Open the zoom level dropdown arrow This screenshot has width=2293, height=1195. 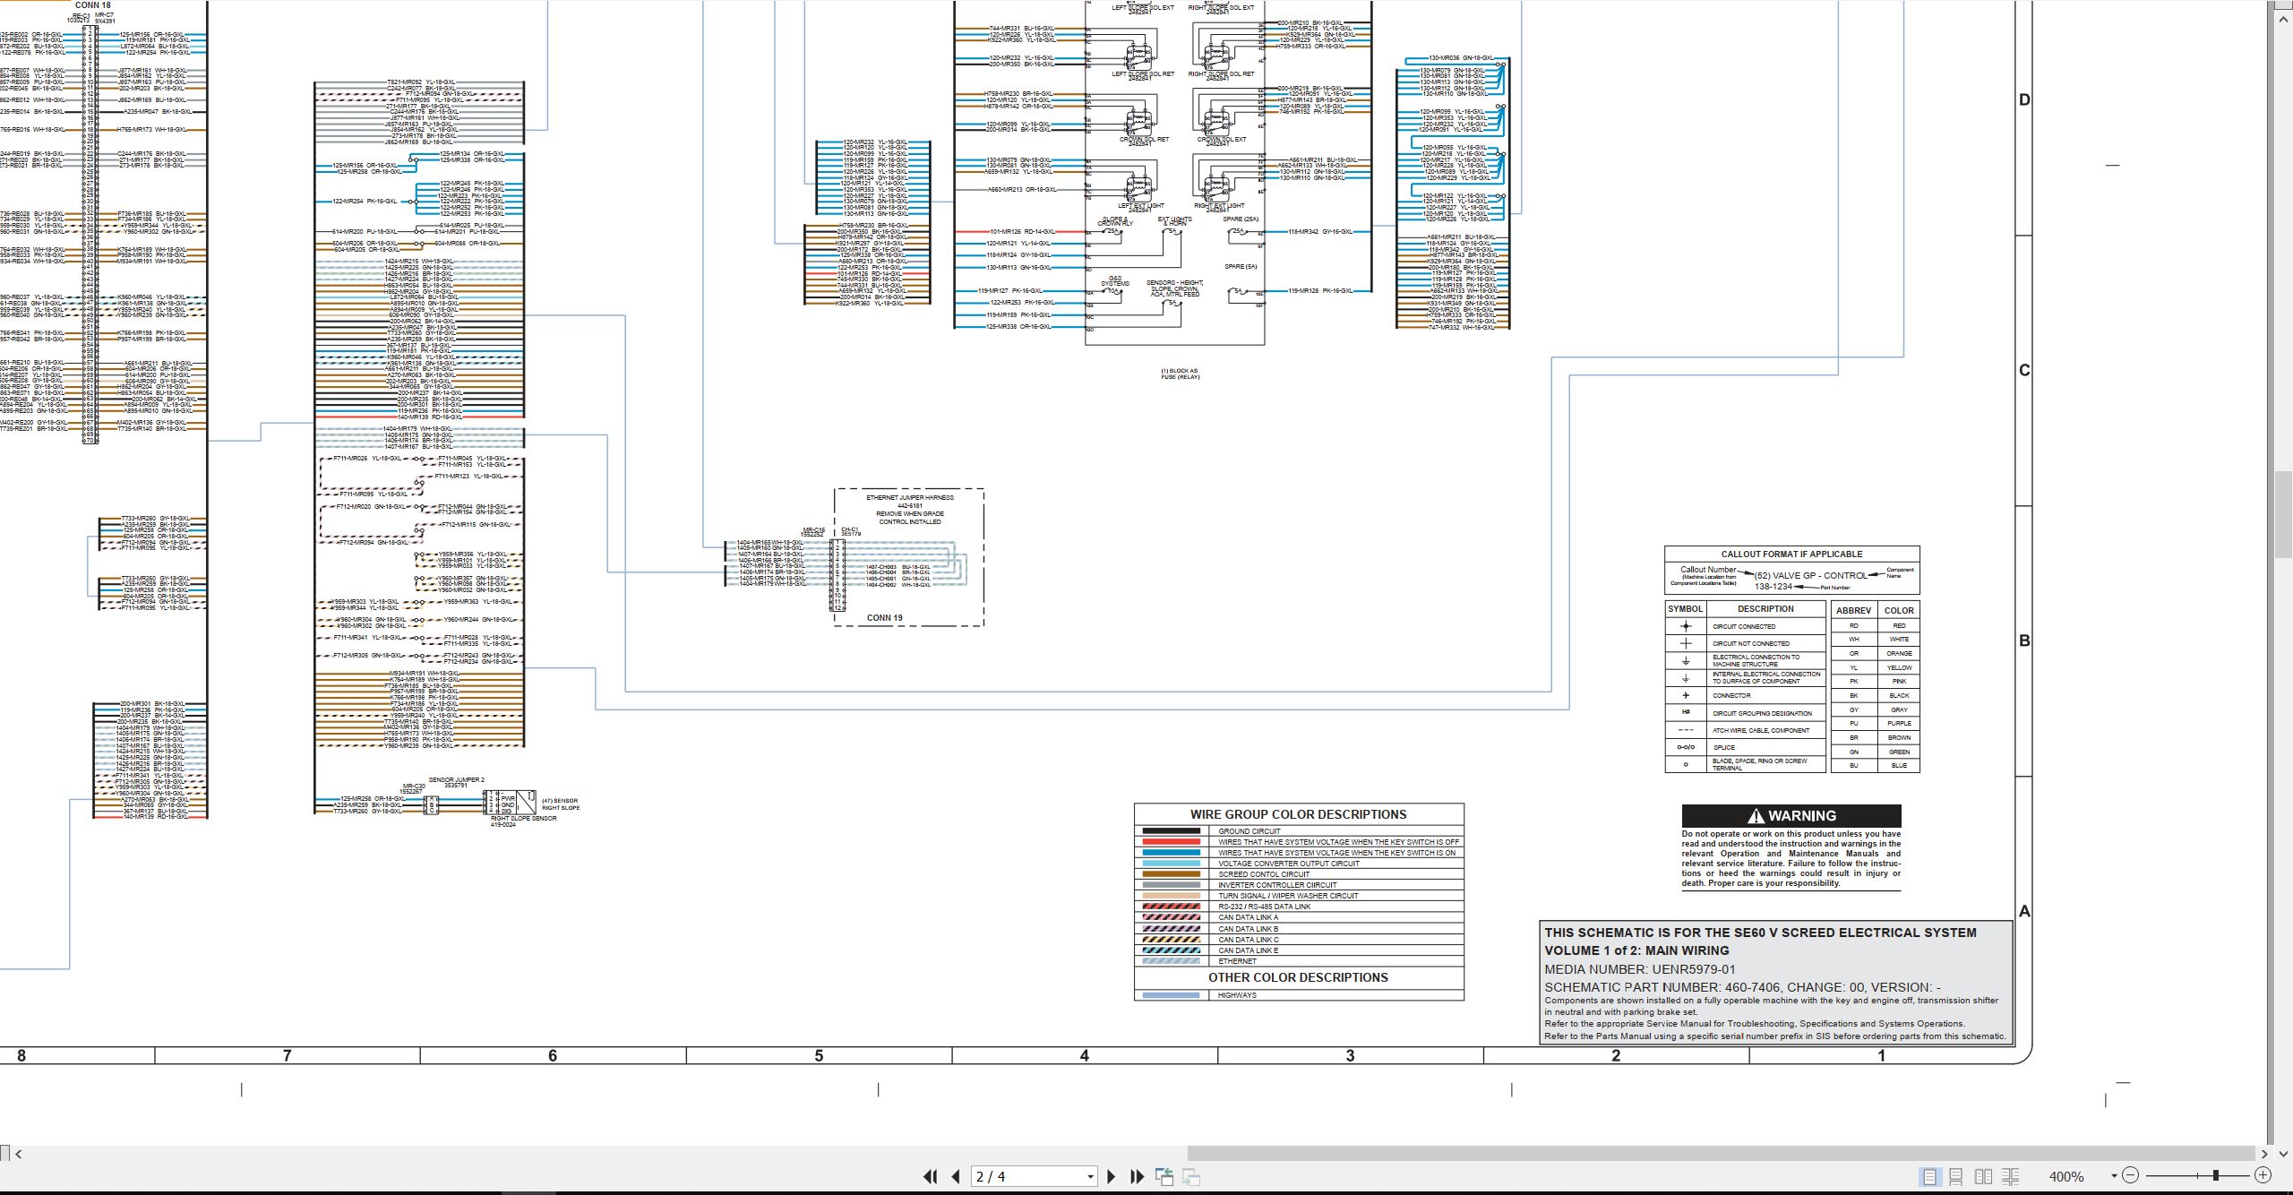click(2114, 1176)
